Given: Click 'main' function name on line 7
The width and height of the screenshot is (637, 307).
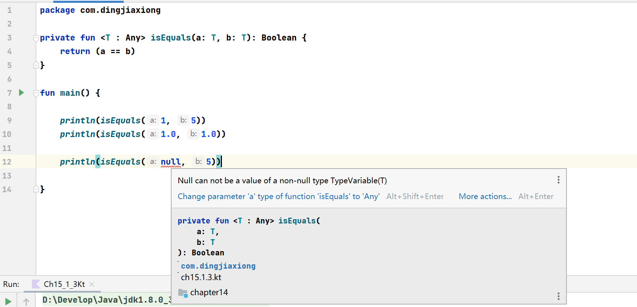Looking at the screenshot, I should click(x=70, y=93).
